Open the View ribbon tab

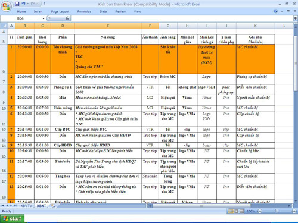[x=138, y=12]
